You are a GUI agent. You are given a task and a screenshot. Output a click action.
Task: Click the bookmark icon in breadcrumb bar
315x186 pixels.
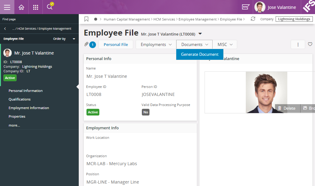tap(86, 19)
